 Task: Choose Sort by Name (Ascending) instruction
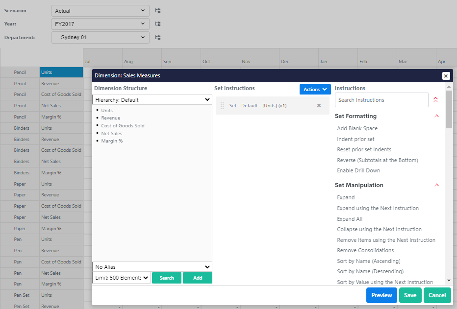(368, 261)
